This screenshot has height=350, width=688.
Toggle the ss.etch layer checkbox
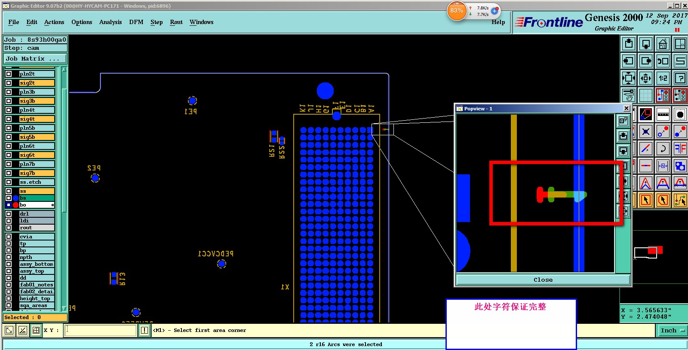click(9, 182)
